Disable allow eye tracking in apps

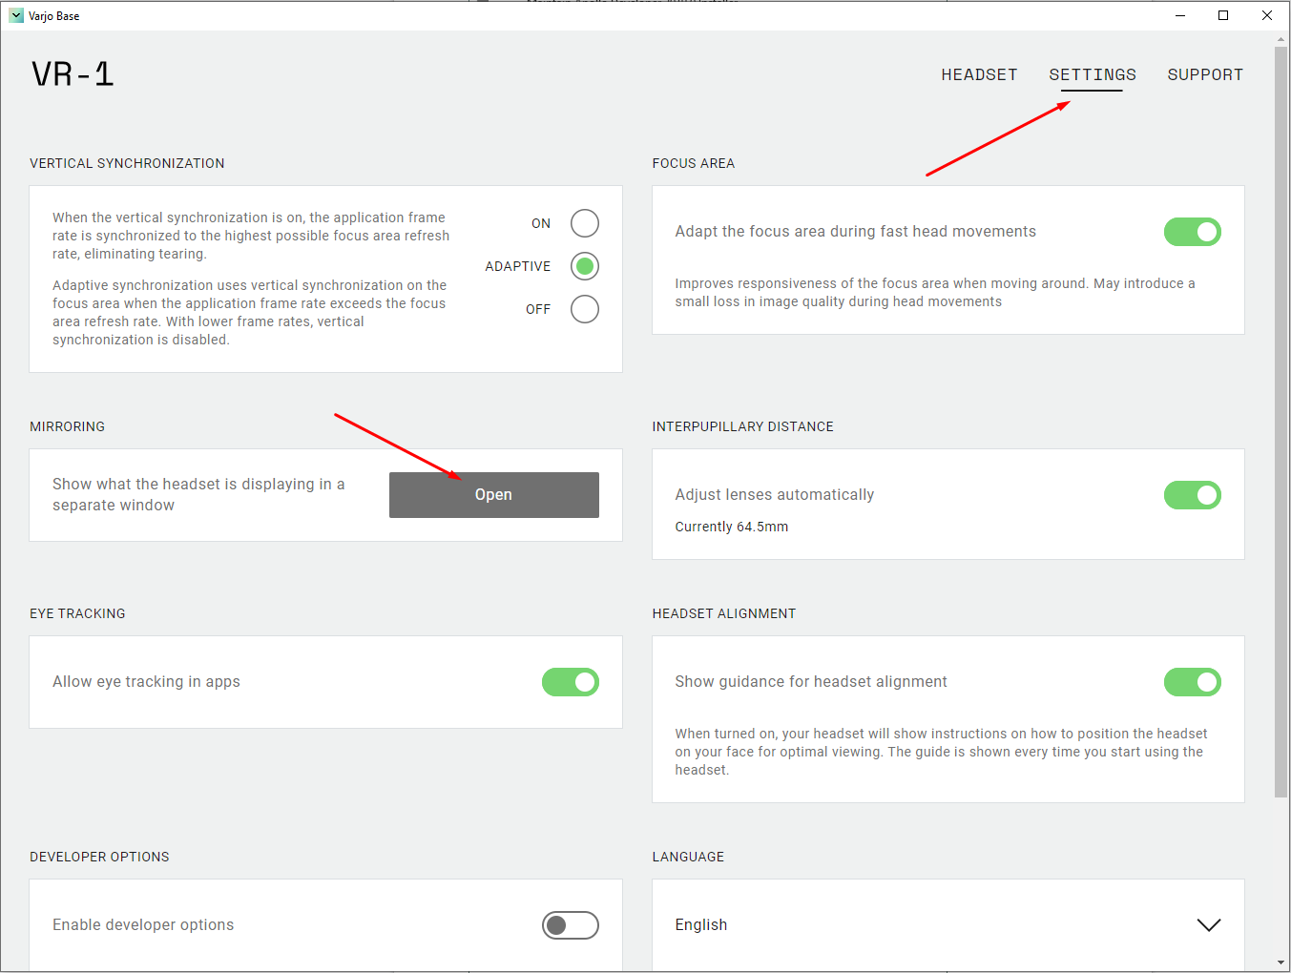(x=571, y=682)
